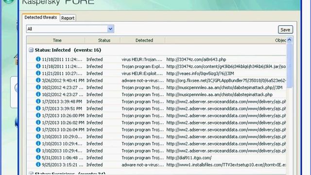
Task: Click info icon for dabstepinattack.php row without JIM
Action: click(x=38, y=94)
